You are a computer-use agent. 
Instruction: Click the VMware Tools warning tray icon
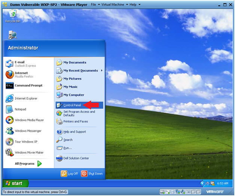pyautogui.click(x=213, y=183)
